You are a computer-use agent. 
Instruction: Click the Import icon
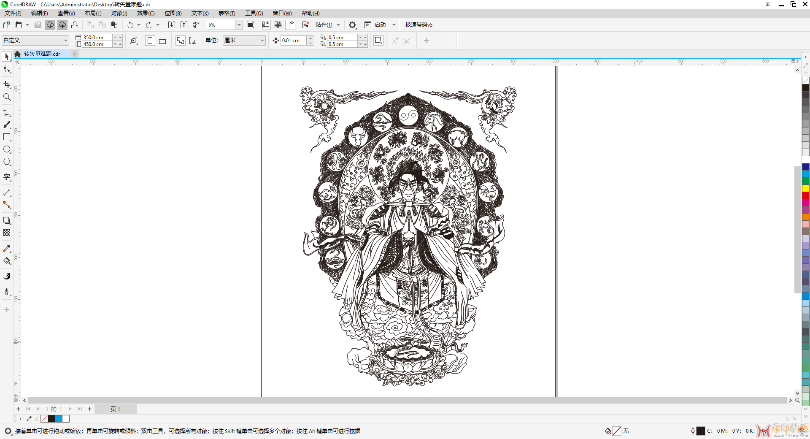172,25
